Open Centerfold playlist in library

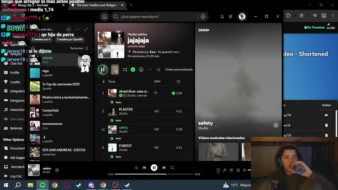click(60, 112)
